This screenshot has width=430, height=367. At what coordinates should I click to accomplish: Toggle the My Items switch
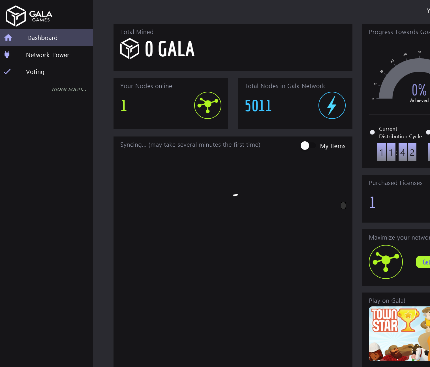pos(308,146)
